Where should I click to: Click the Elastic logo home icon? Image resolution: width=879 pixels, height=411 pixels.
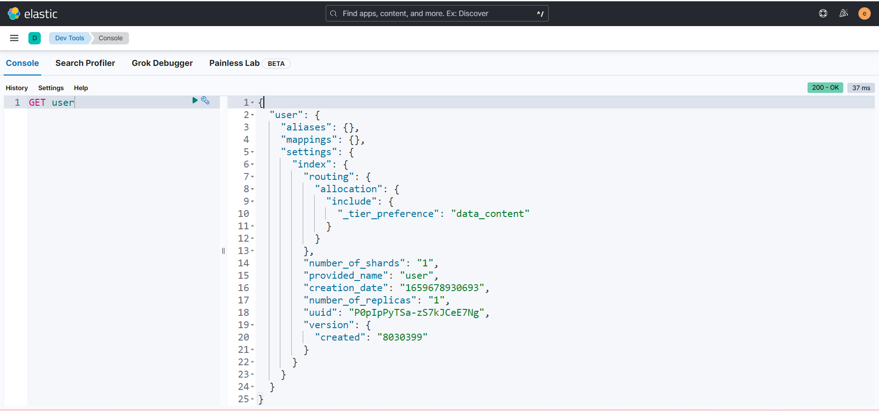point(14,14)
